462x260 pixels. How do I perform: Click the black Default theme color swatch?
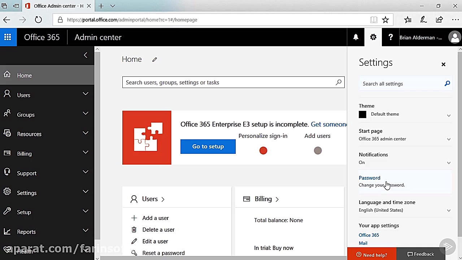click(362, 115)
